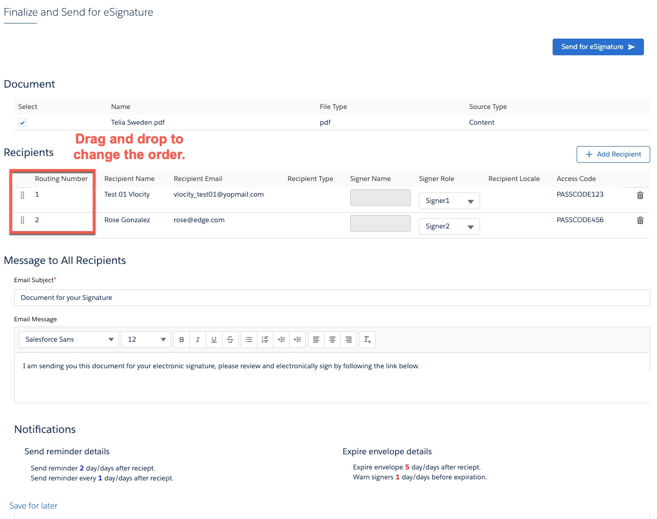The height and width of the screenshot is (519, 657).
Task: Click the drag handle for routing number 1
Action: (22, 195)
